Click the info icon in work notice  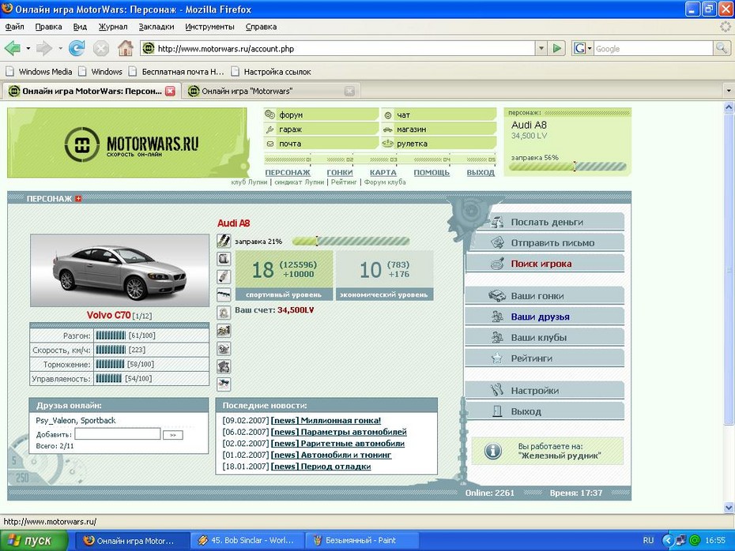[492, 451]
